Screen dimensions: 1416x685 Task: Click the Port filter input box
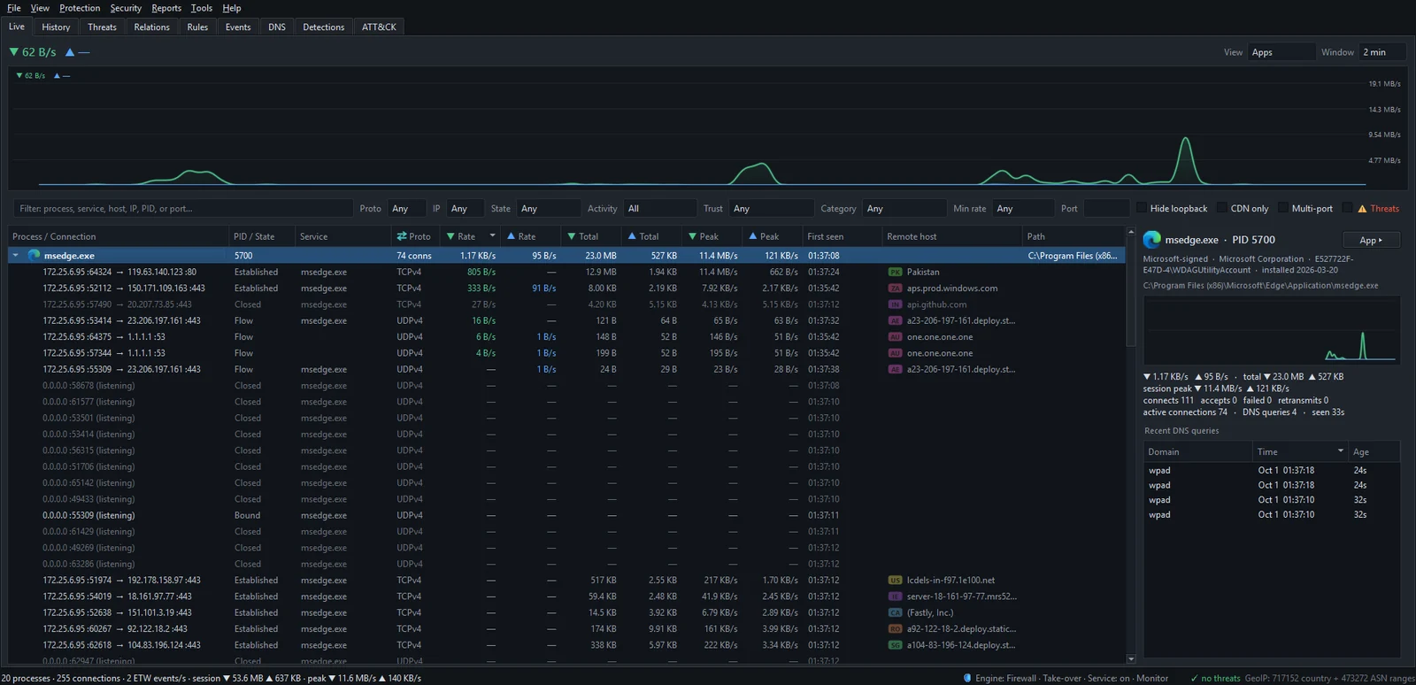1105,209
